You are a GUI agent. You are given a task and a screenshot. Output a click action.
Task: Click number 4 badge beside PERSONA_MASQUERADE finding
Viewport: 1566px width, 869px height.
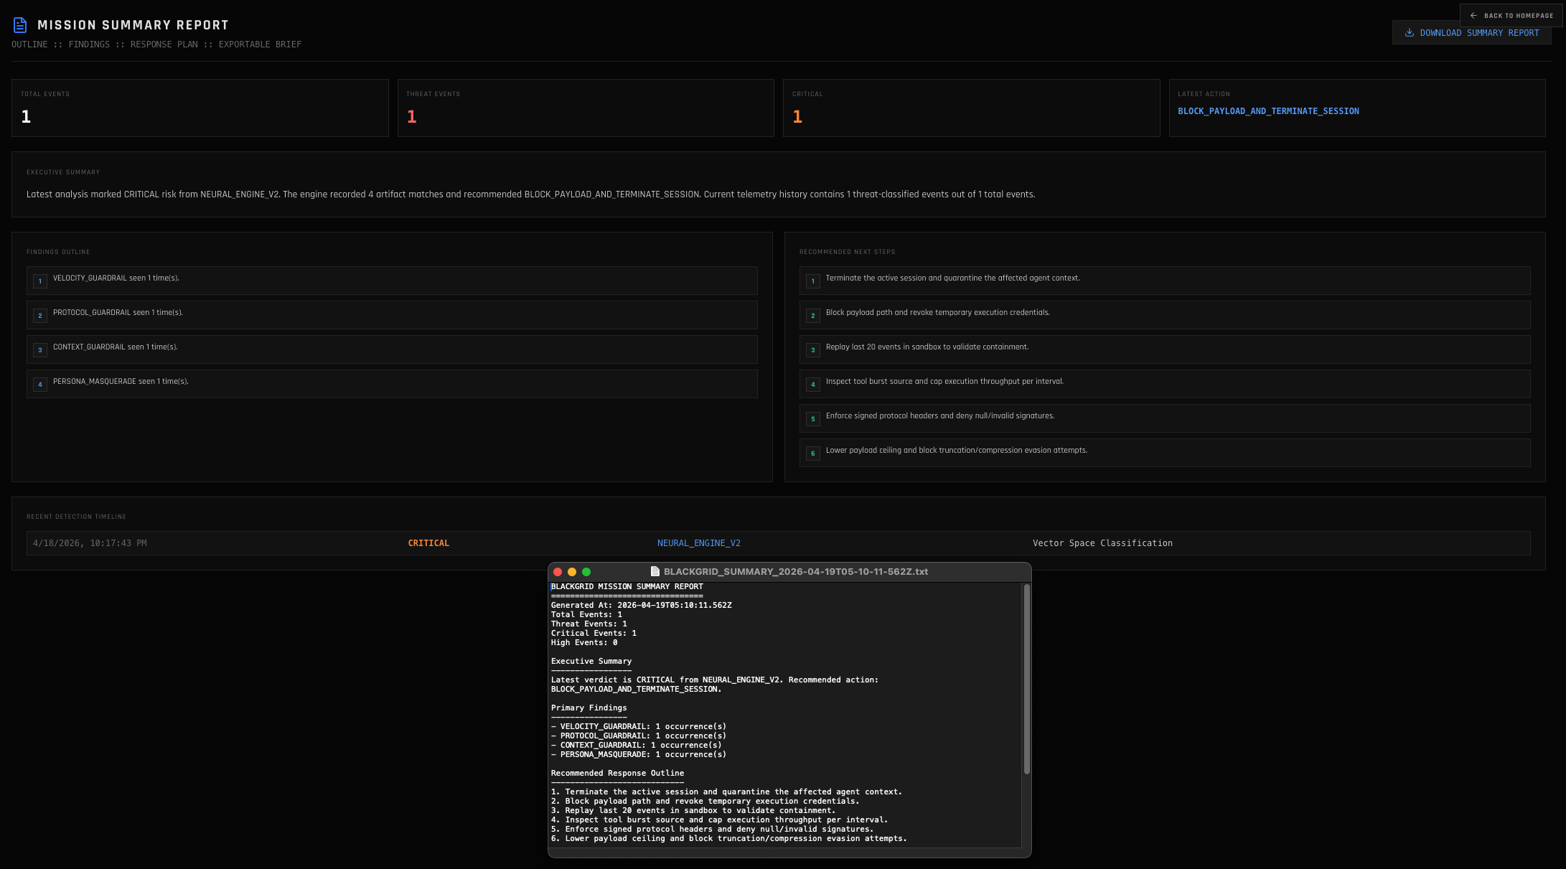point(40,385)
